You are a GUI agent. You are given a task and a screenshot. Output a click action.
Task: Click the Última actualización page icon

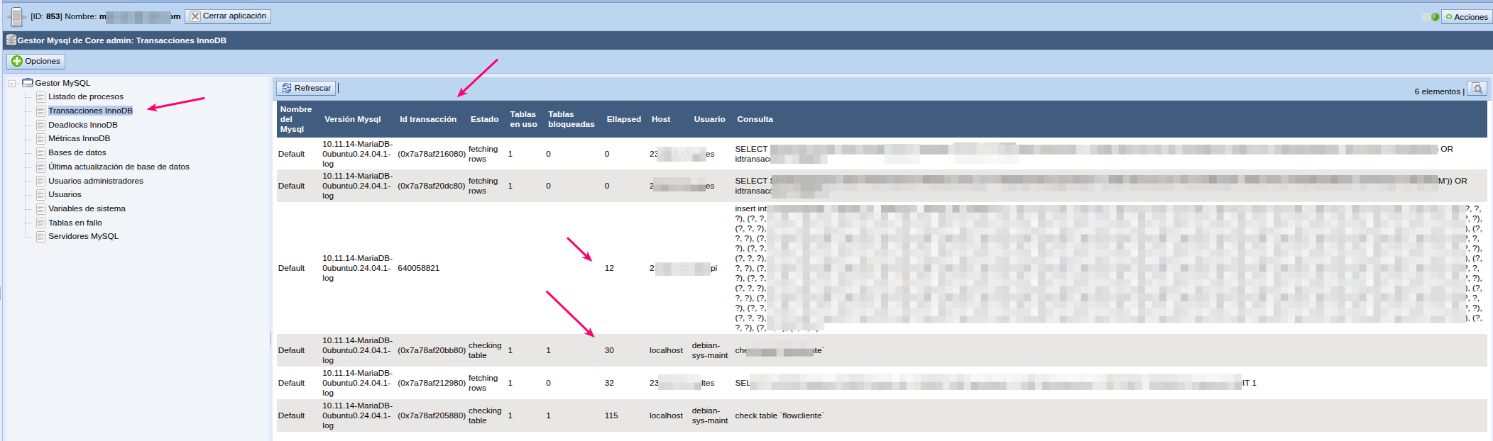(41, 167)
